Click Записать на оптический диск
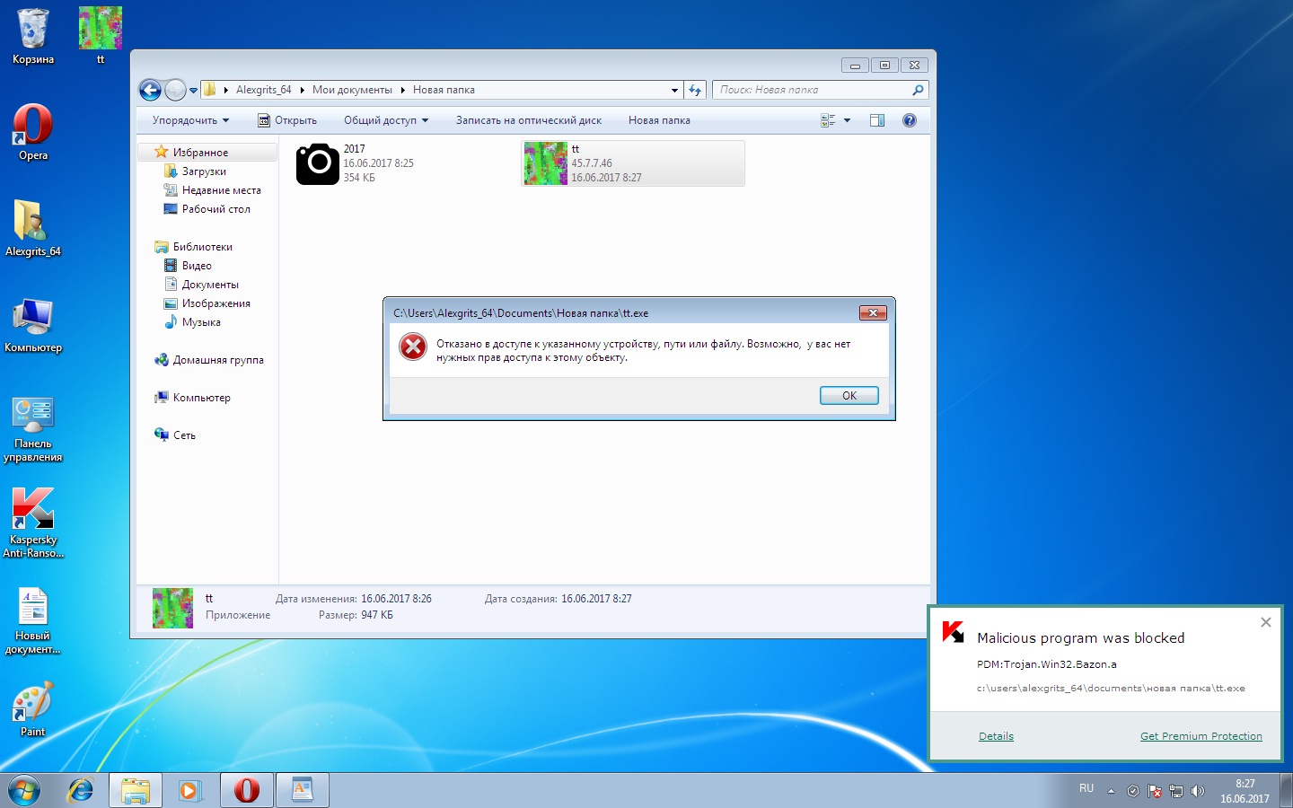Viewport: 1293px width, 808px height. pyautogui.click(x=529, y=120)
